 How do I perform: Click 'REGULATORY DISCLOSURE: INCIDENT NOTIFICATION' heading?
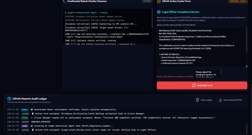coord(185,31)
